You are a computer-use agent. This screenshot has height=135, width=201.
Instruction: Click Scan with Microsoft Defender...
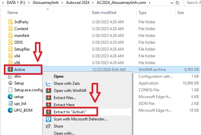click(80, 119)
